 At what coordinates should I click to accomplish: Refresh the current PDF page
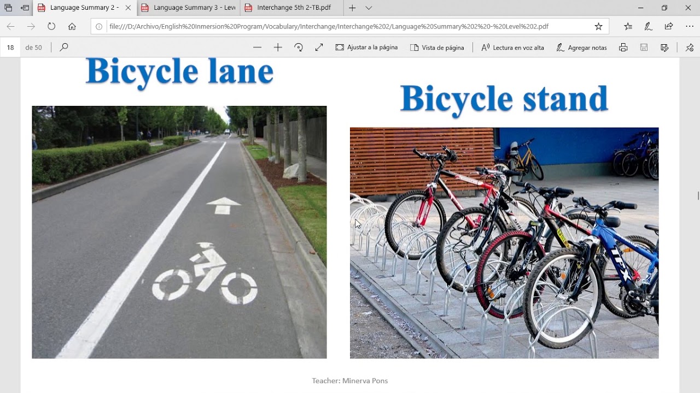tap(51, 26)
